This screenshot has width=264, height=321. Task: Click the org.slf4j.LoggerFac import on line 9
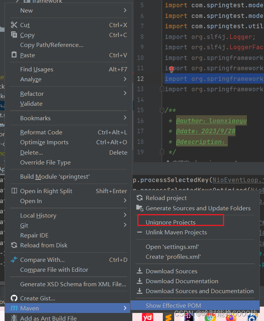[214, 47]
